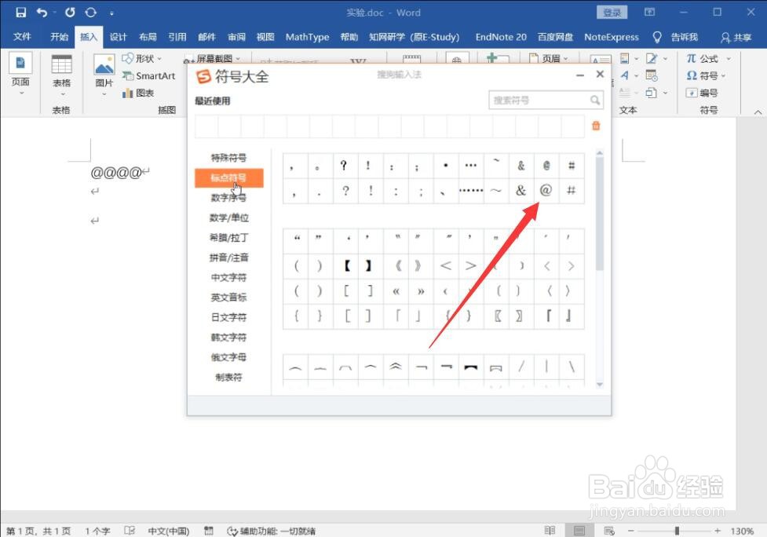
Task: Click the 130% zoom level text
Action: coord(742,532)
